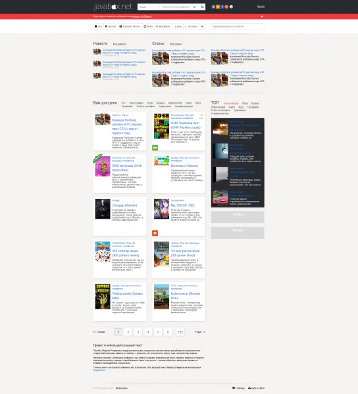Open the VK social icon in the header

213,7
